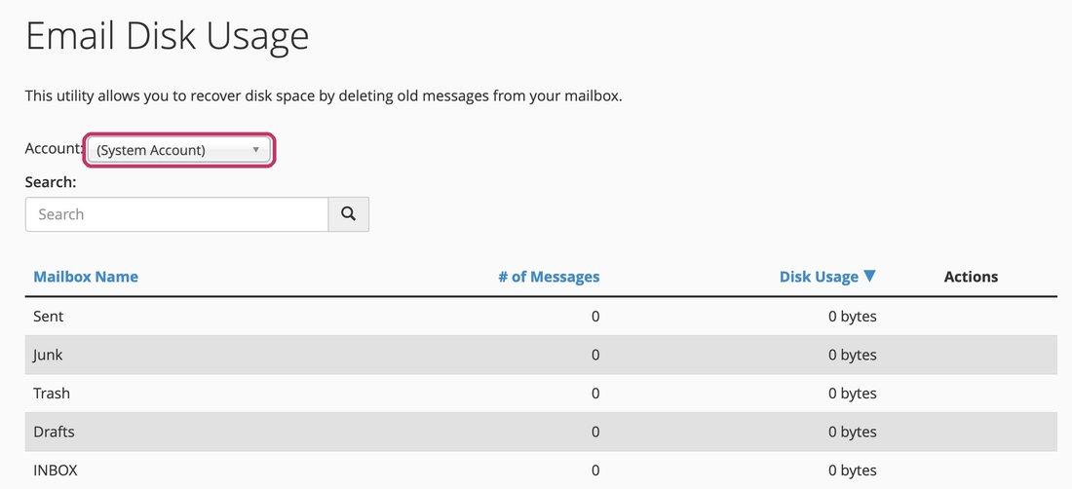Click the 0 bytes value in Drafts row
This screenshot has height=489, width=1072.
point(853,432)
